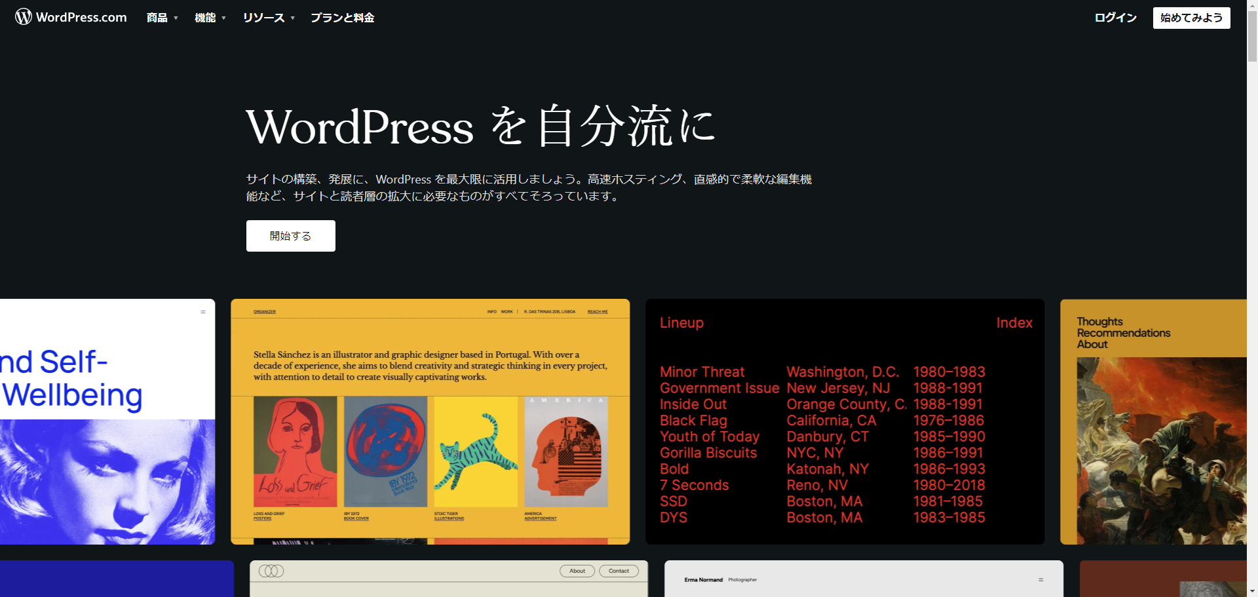Select Bold in the lineup list
The height and width of the screenshot is (597, 1258).
pos(674,469)
